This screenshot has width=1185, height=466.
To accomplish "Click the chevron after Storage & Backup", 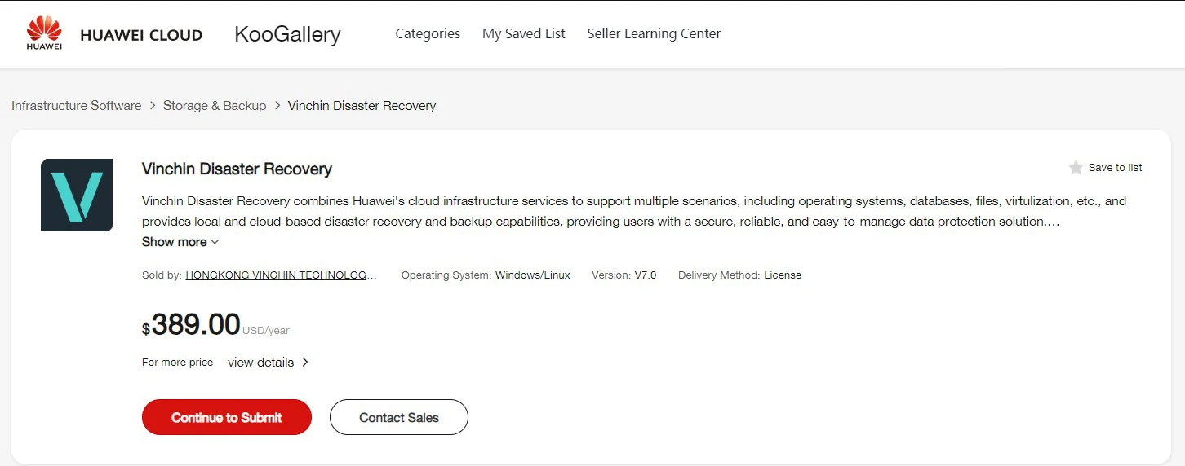I will click(x=277, y=106).
